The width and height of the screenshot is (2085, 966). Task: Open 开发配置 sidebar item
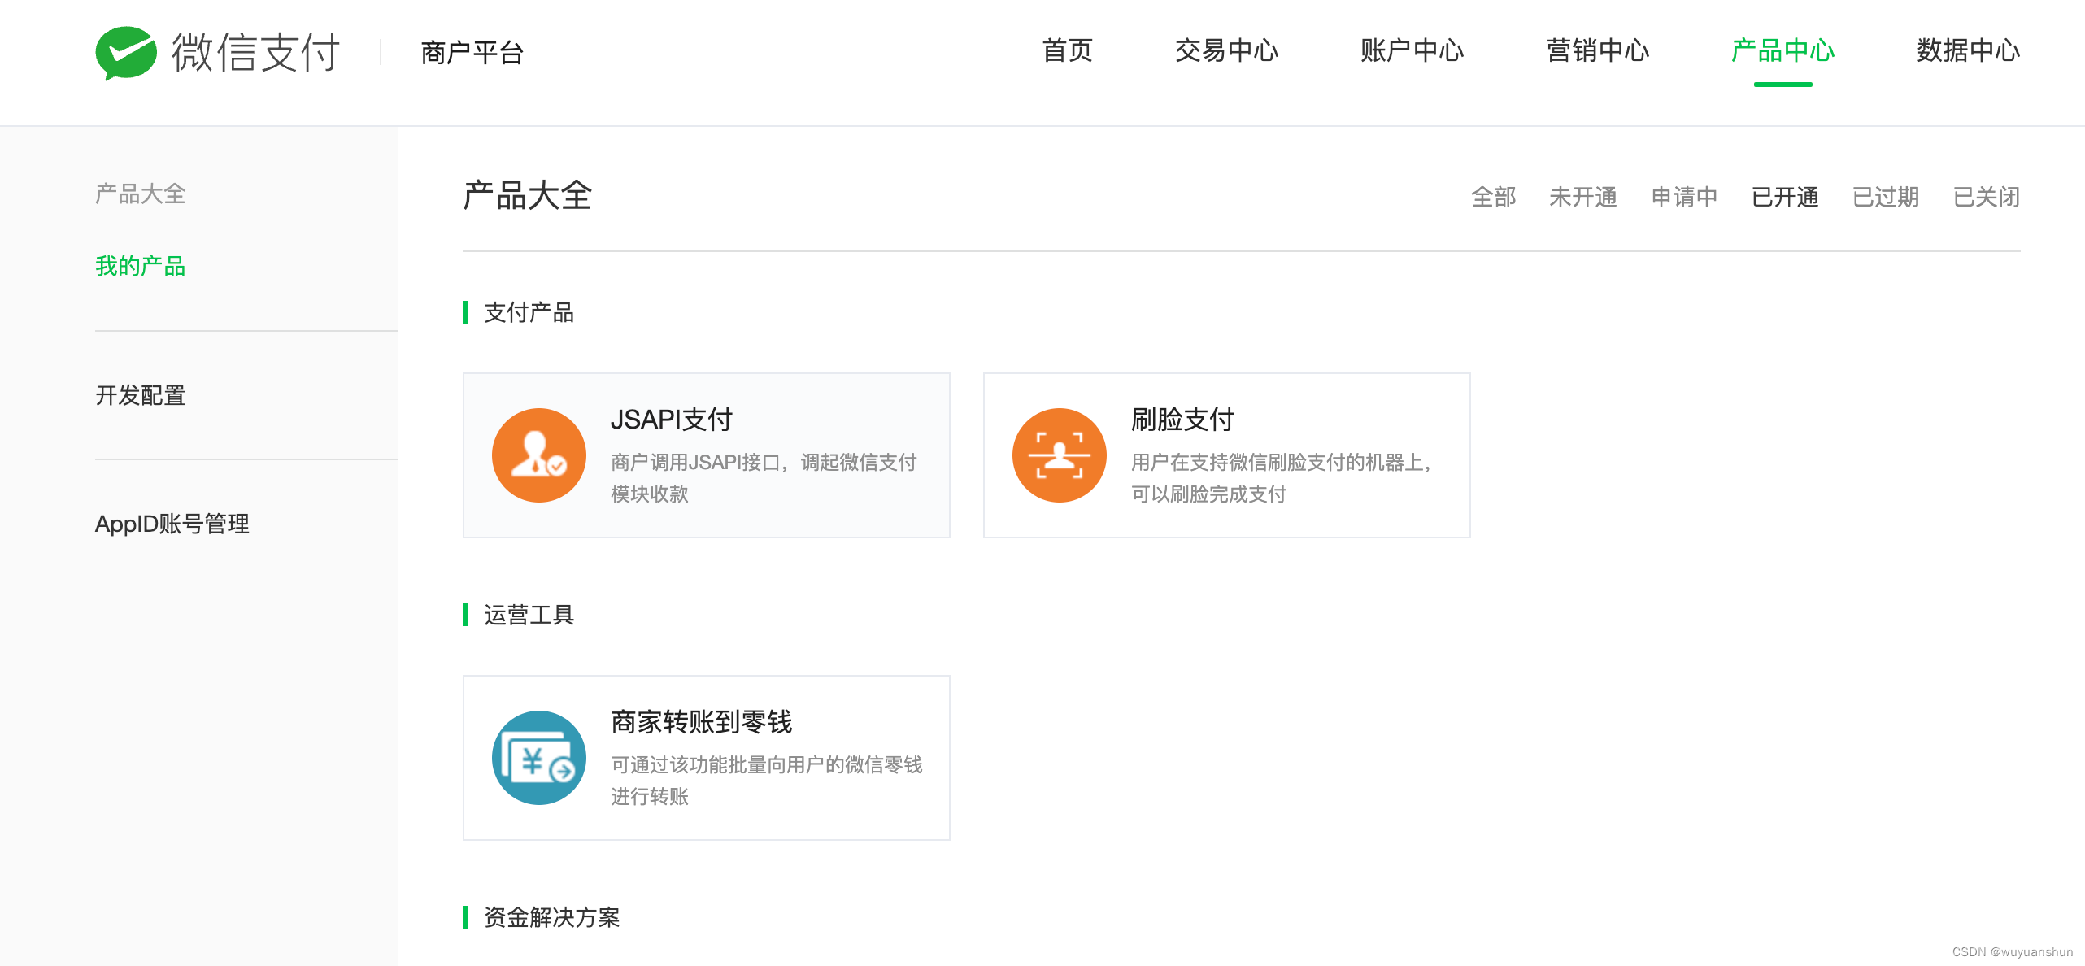tap(141, 395)
